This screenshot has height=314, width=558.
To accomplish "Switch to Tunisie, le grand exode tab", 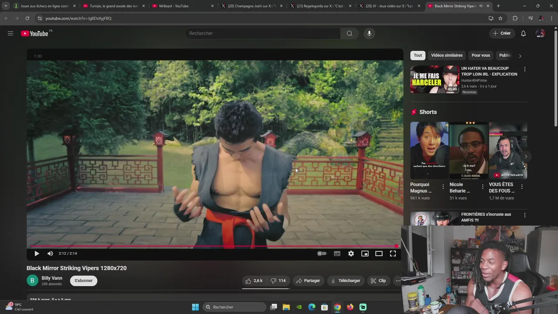I will [x=114, y=6].
